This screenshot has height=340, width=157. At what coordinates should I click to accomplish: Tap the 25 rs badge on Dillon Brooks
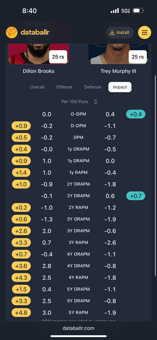click(58, 57)
